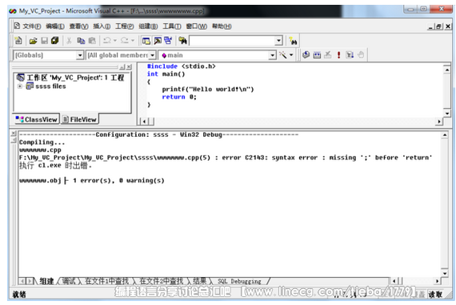Click the editor horizontal scrollbar right arrow

(439, 122)
